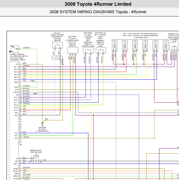
Task: Click the 'WHT/GRN' wire label at MREL pin 8
Action: point(27,175)
